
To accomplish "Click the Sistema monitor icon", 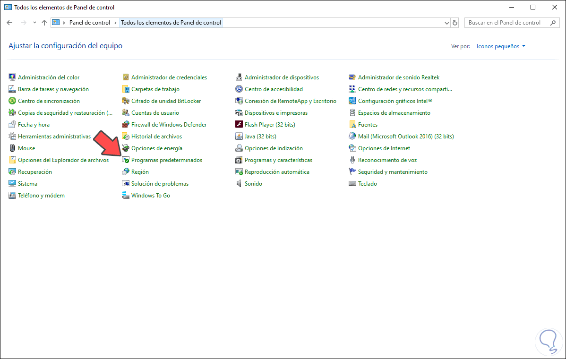I will click(x=12, y=184).
